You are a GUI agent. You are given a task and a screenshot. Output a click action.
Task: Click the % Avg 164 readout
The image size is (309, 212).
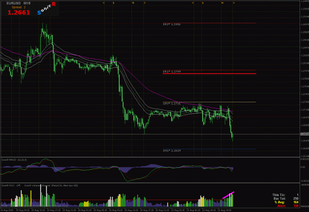(x=287, y=202)
